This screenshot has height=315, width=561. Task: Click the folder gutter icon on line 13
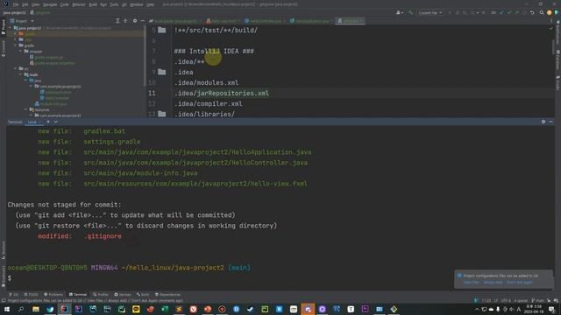pyautogui.click(x=161, y=114)
